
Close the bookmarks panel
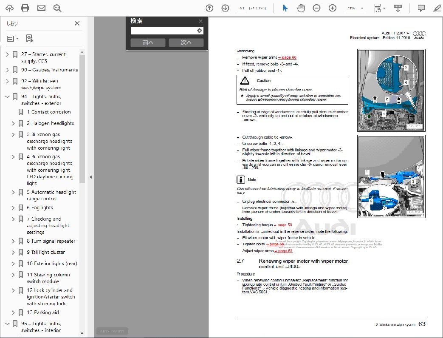(x=77, y=23)
